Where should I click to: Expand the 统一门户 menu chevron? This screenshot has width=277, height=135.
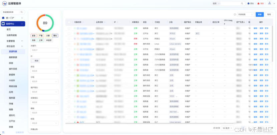pyautogui.click(x=22, y=18)
